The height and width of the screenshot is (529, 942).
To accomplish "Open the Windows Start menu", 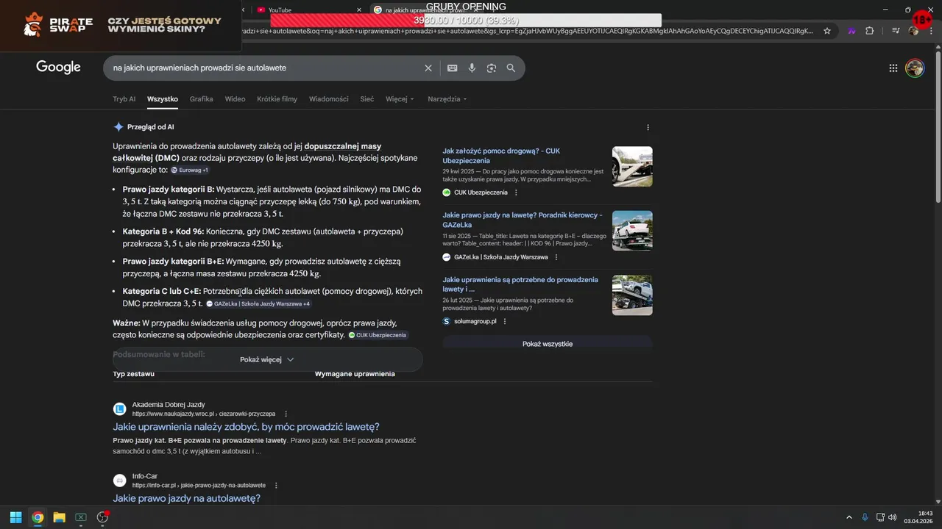I will pos(15,517).
